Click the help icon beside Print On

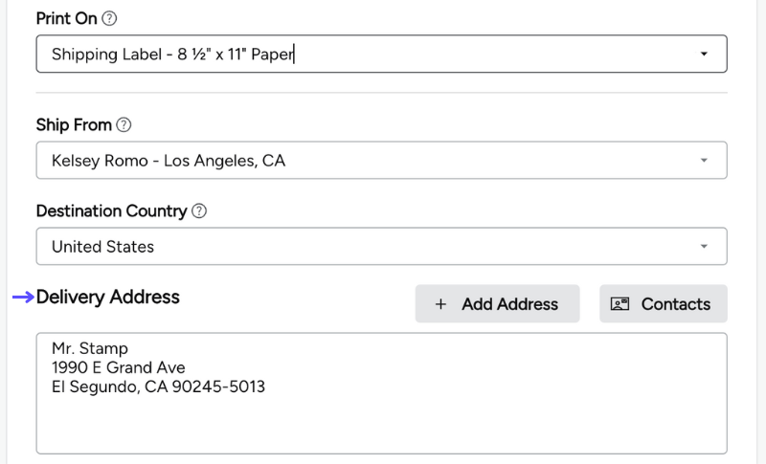pos(109,18)
